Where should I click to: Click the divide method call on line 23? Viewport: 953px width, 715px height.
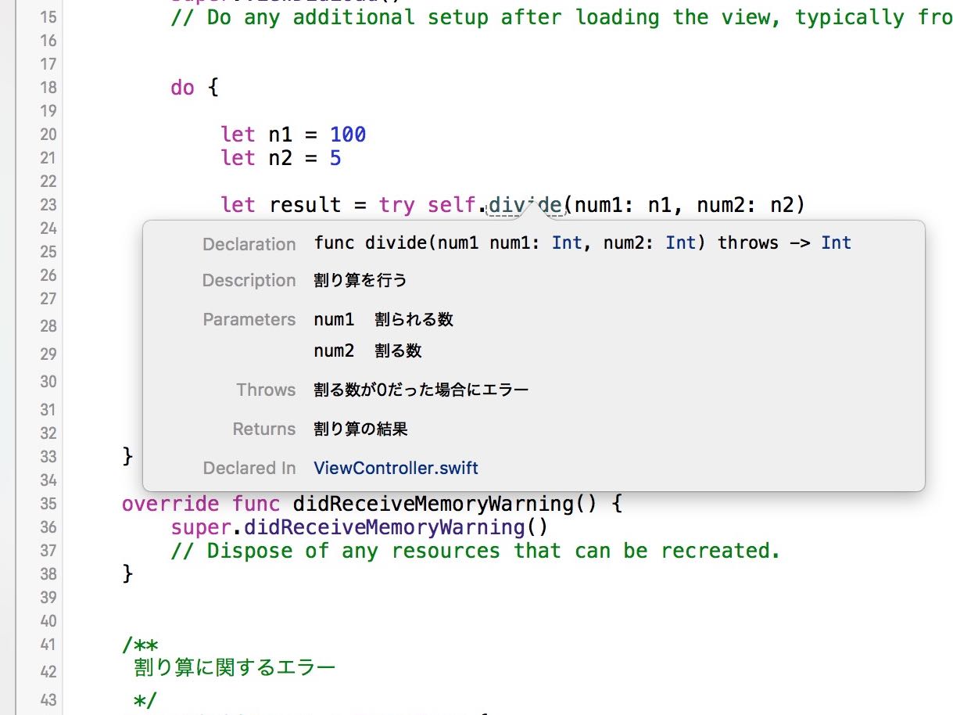coord(524,205)
